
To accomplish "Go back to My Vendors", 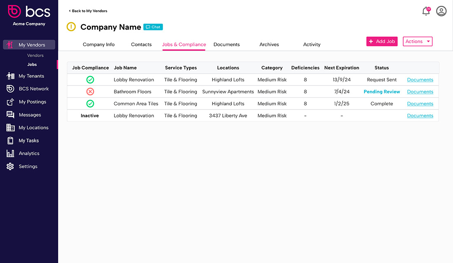I will pyautogui.click(x=88, y=11).
